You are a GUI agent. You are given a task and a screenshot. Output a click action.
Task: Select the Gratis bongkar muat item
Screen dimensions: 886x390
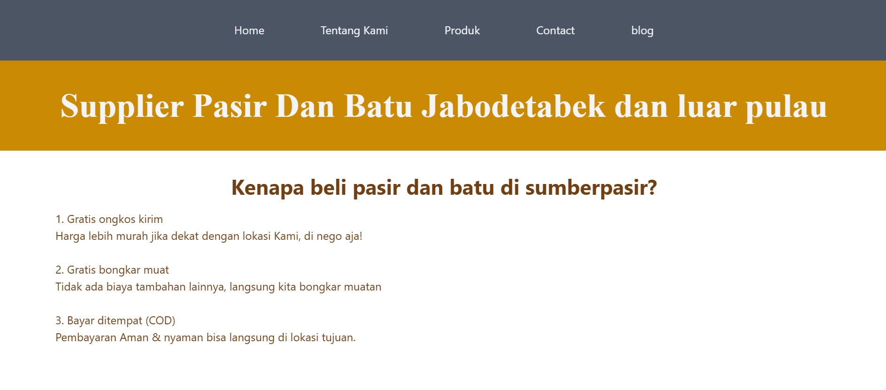(x=112, y=270)
